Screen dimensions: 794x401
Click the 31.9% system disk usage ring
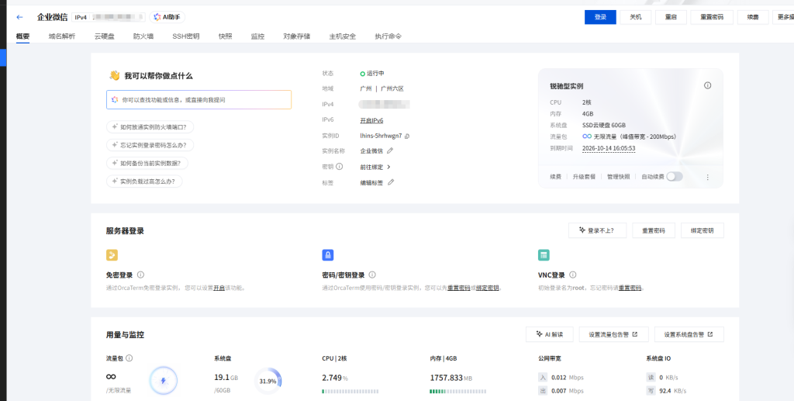(x=268, y=381)
